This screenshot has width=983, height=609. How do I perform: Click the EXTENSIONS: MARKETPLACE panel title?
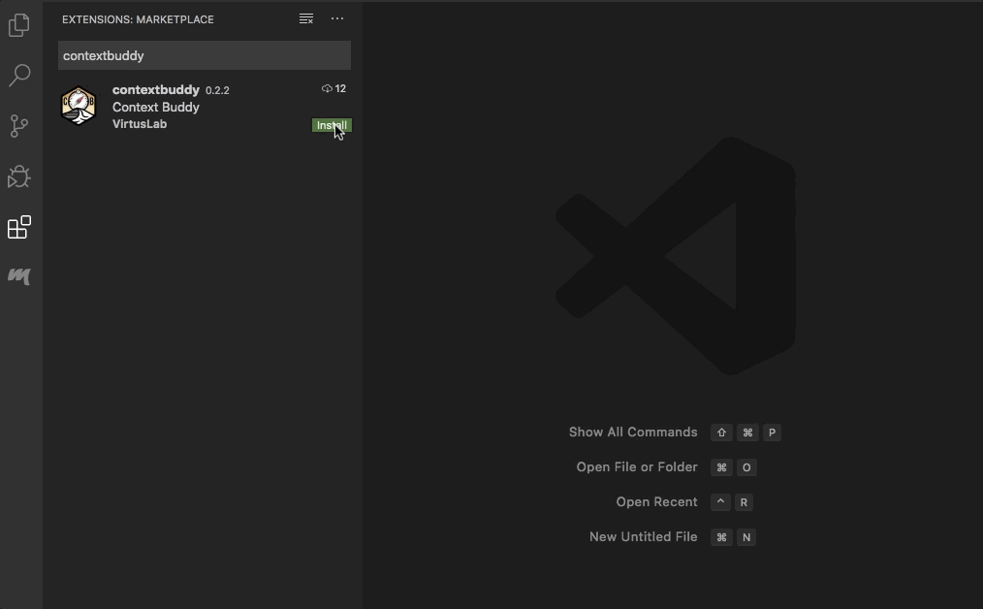coord(138,19)
